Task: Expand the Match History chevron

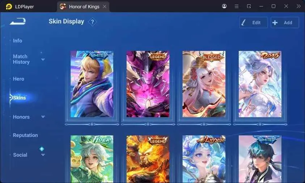Action: coord(43,59)
